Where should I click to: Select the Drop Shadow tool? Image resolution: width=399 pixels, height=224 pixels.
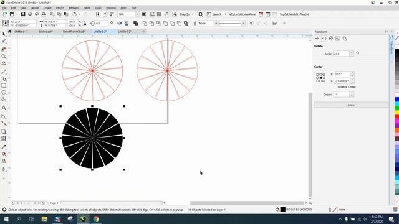click(x=4, y=131)
